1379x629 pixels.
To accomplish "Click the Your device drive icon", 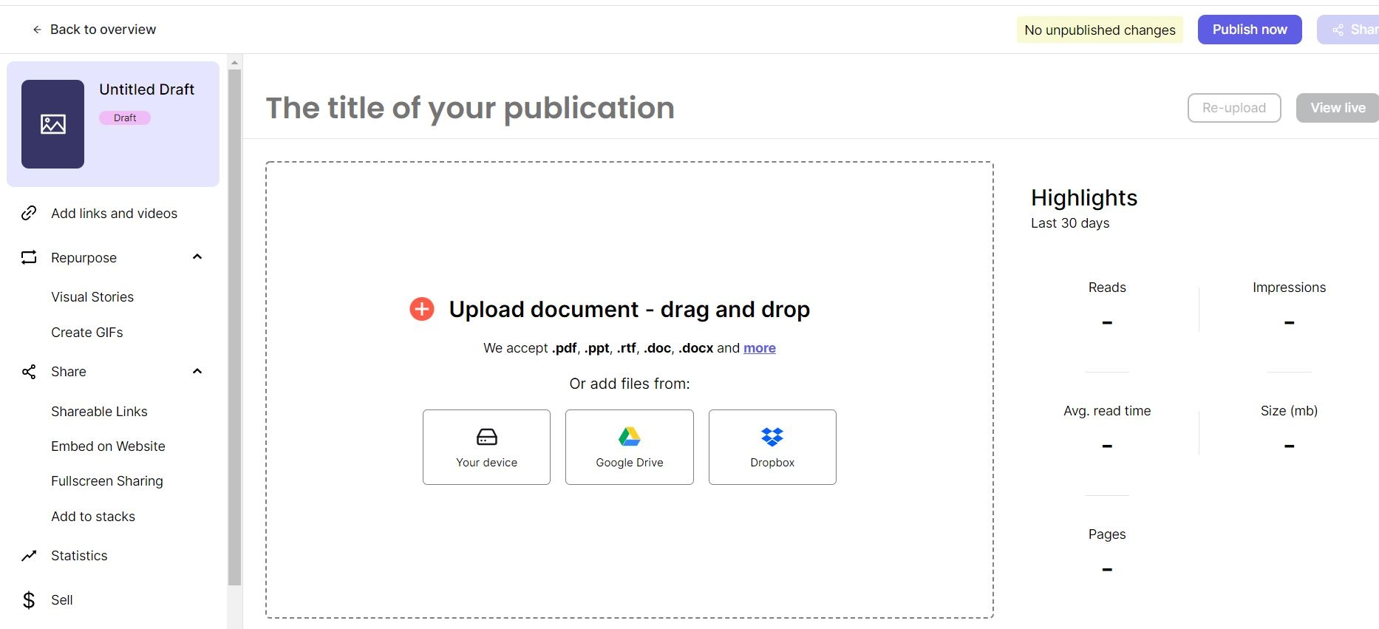I will (486, 437).
